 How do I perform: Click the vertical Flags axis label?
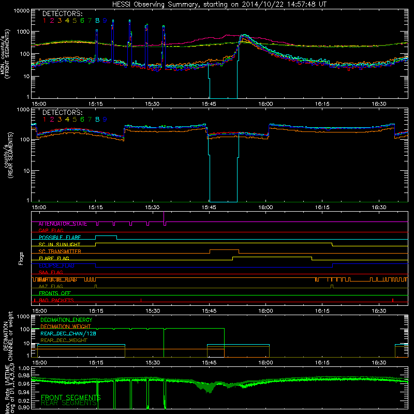click(21, 258)
